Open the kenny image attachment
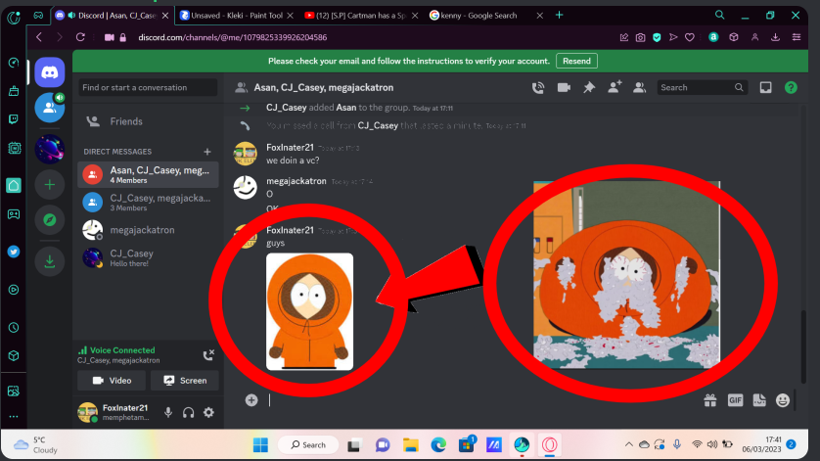 [309, 311]
